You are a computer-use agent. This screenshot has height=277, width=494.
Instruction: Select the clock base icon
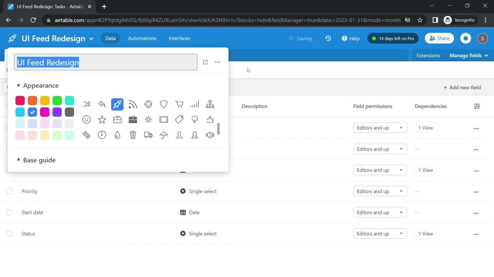102,135
